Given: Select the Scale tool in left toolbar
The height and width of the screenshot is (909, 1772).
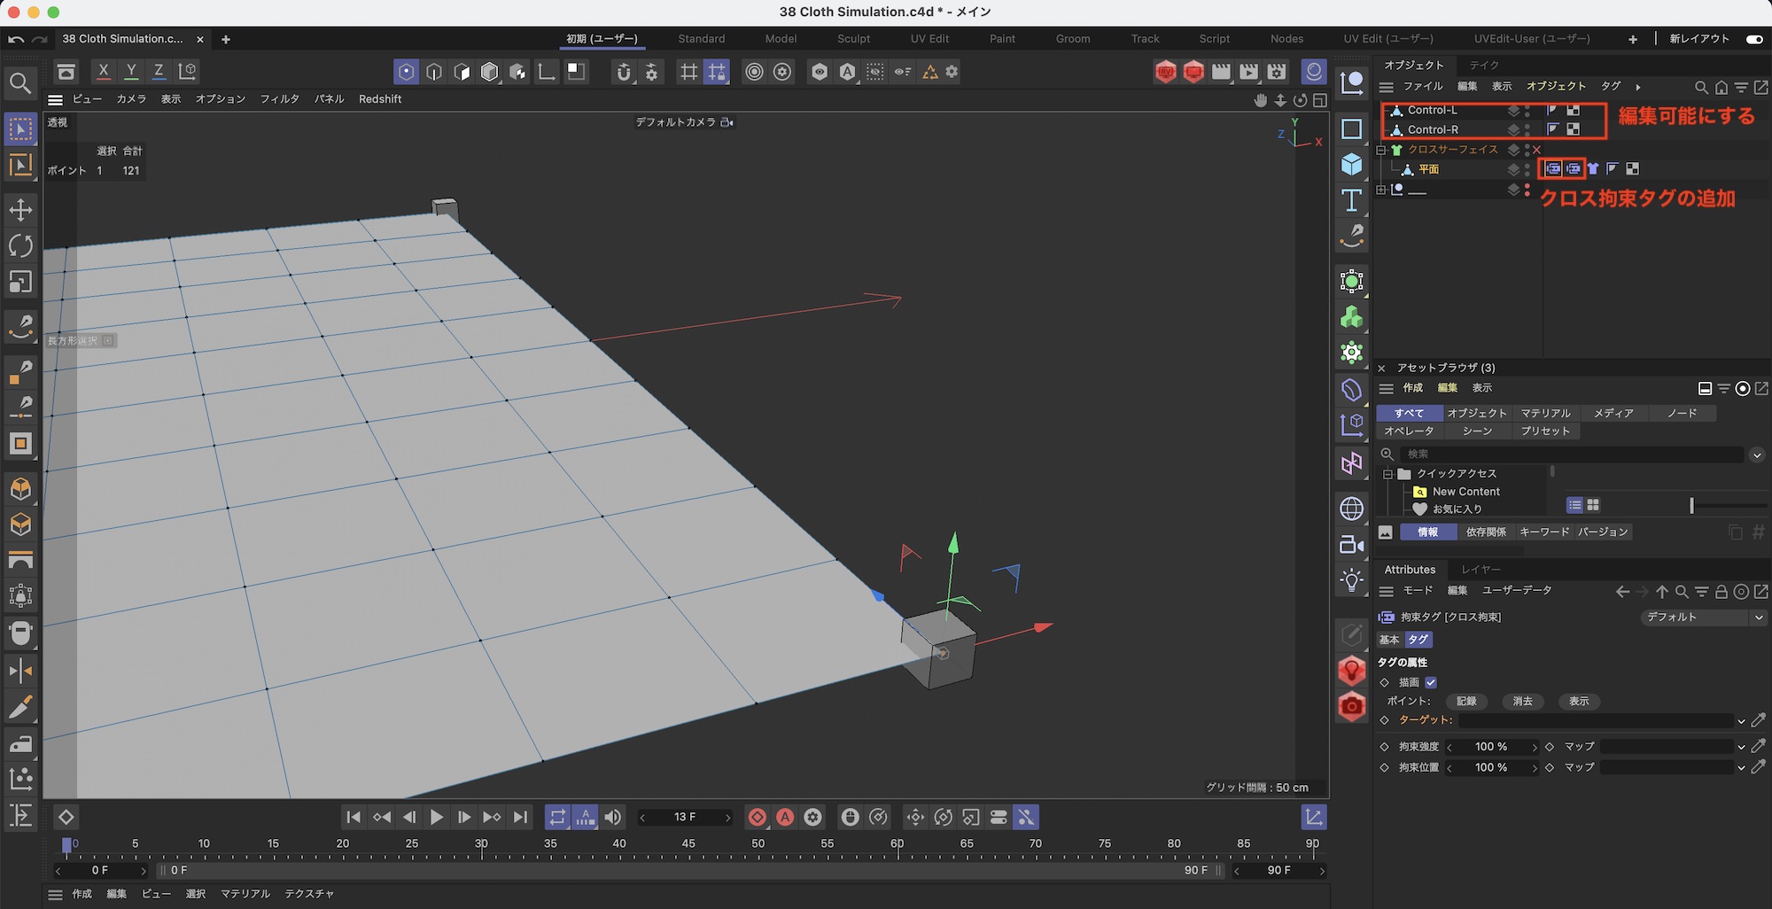Looking at the screenshot, I should coord(20,282).
